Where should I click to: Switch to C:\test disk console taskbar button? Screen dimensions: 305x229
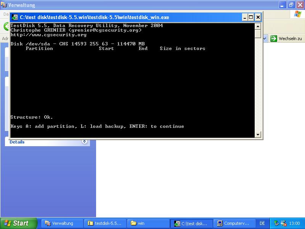pyautogui.click(x=191, y=223)
